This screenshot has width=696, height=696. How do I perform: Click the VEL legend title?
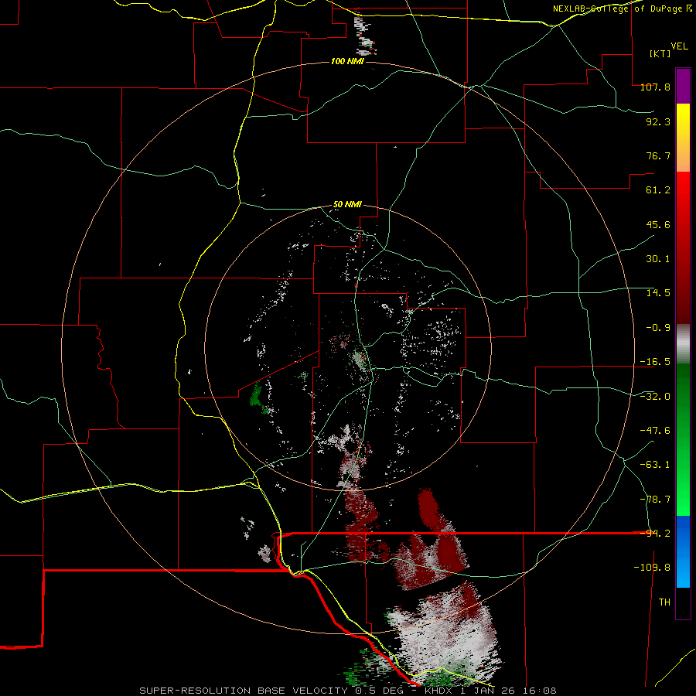[x=680, y=46]
